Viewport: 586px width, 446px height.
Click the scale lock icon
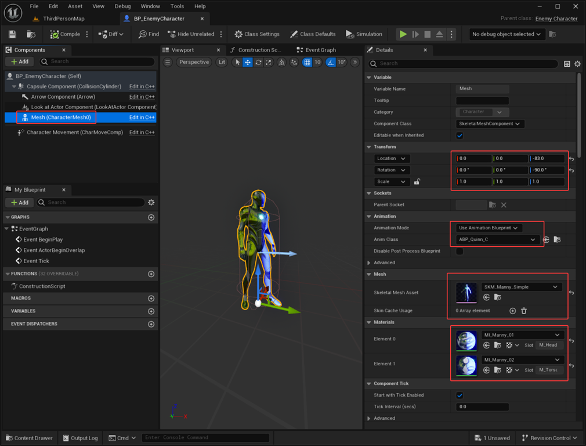[417, 182]
